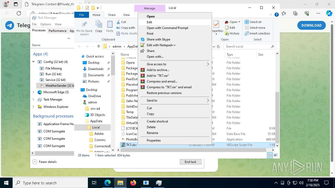Click the TK7.vbs file icon
The height and width of the screenshot is (188, 335).
click(x=123, y=145)
